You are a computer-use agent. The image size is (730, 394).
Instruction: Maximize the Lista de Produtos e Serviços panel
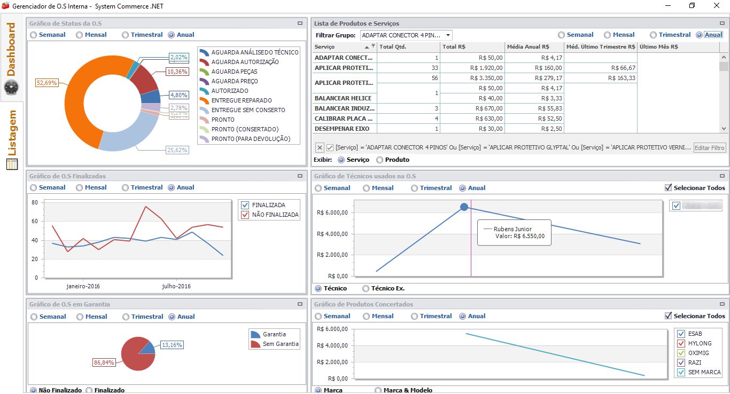[722, 23]
